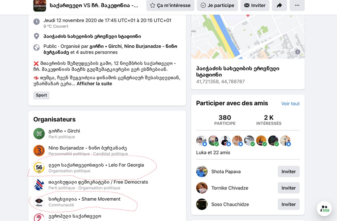The height and width of the screenshot is (221, 337).
Task: Open Soso Chauchidze profile picture
Action: click(202, 204)
